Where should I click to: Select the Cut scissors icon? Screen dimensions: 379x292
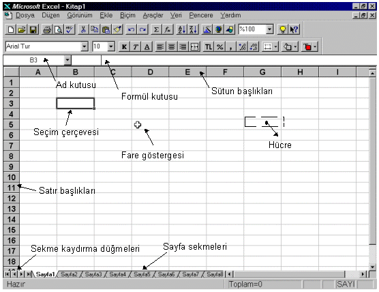83,30
